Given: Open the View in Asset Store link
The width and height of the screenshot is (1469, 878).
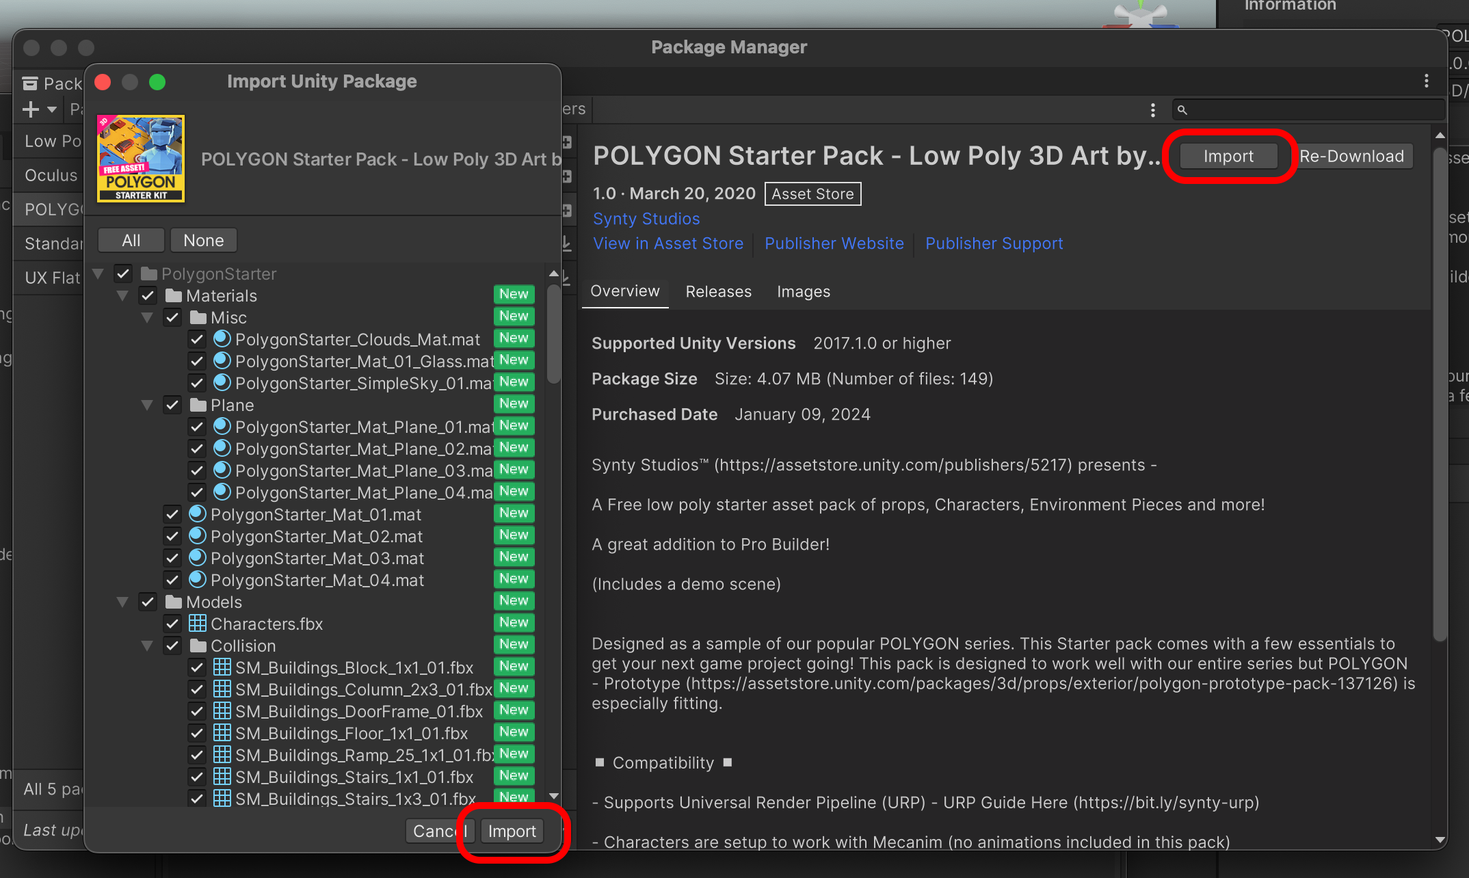Looking at the screenshot, I should tap(667, 243).
